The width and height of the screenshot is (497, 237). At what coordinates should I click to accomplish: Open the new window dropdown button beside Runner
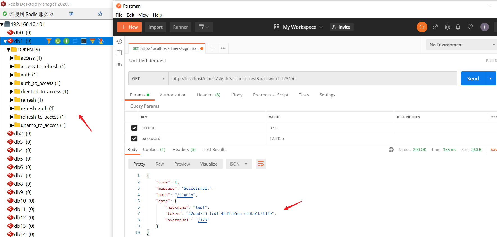pyautogui.click(x=204, y=27)
